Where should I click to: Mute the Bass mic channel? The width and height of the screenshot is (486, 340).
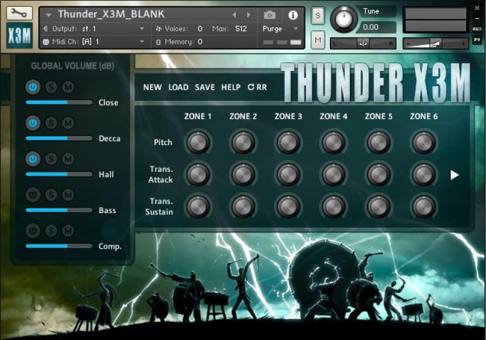tap(68, 195)
